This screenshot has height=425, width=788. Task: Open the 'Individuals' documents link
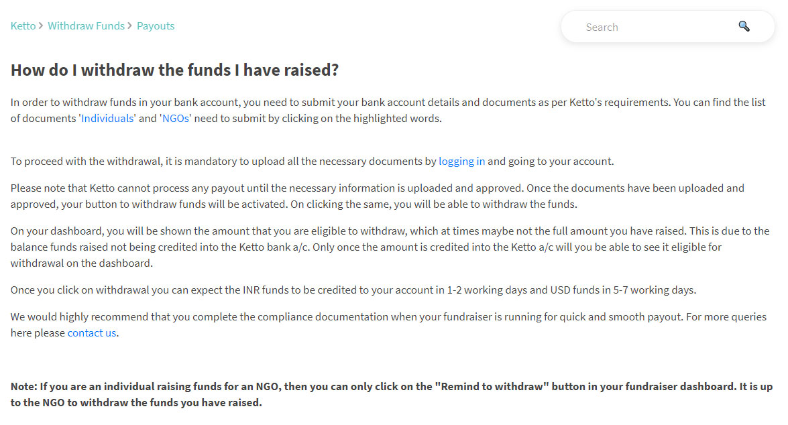(107, 118)
